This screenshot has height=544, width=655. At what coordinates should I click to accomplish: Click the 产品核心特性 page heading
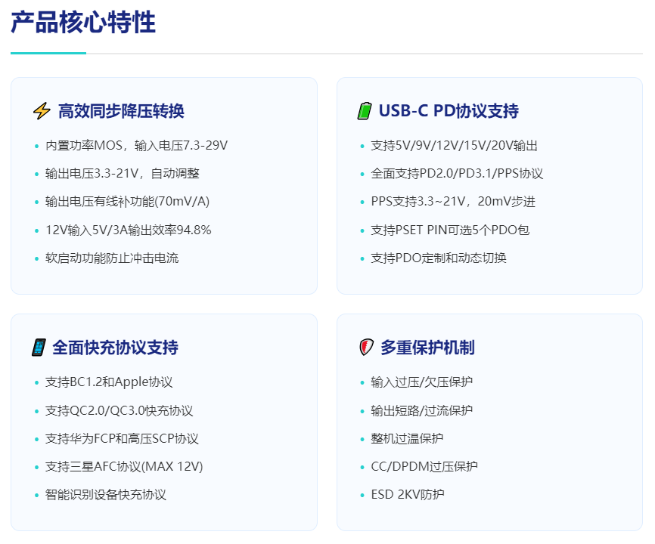(x=83, y=23)
